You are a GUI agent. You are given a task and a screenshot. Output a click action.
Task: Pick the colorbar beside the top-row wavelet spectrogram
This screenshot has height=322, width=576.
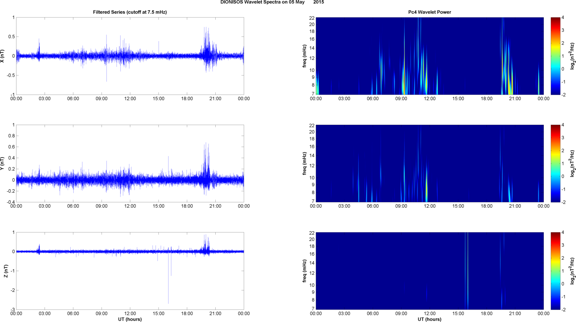(x=555, y=56)
